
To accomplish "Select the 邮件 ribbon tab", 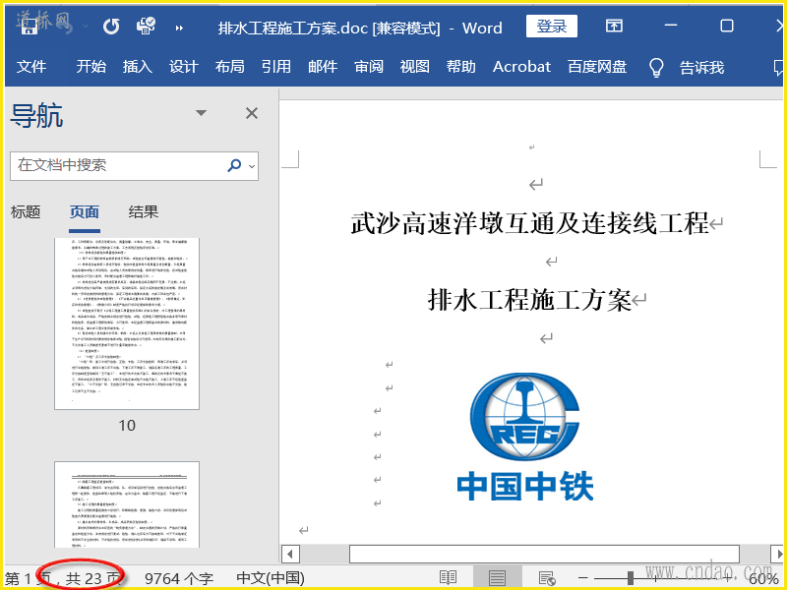I will [x=323, y=67].
